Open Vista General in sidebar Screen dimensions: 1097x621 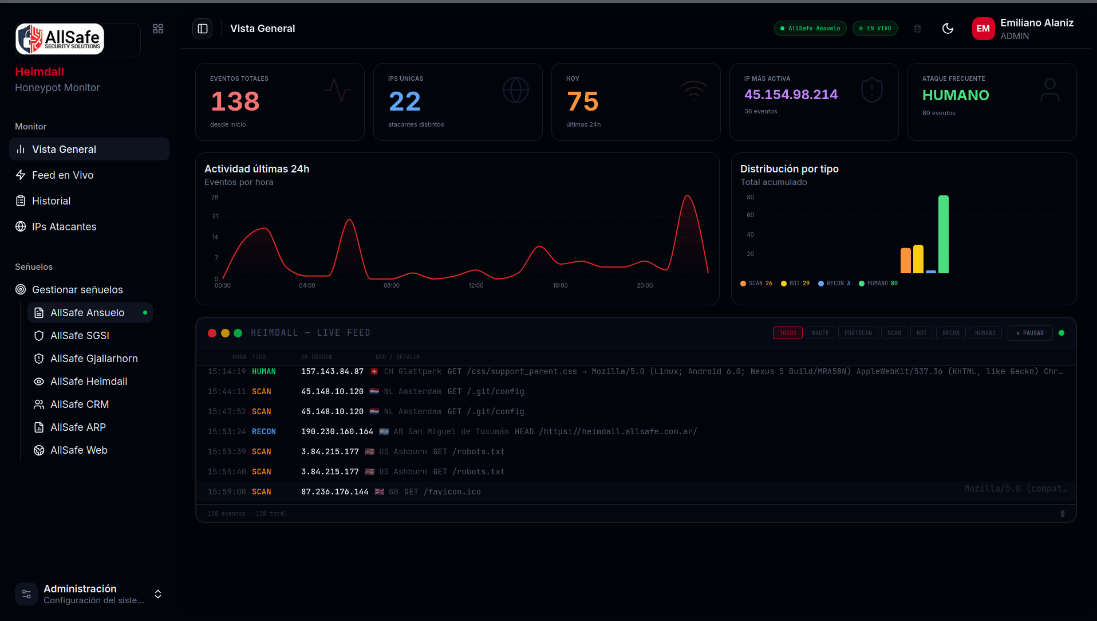89,149
